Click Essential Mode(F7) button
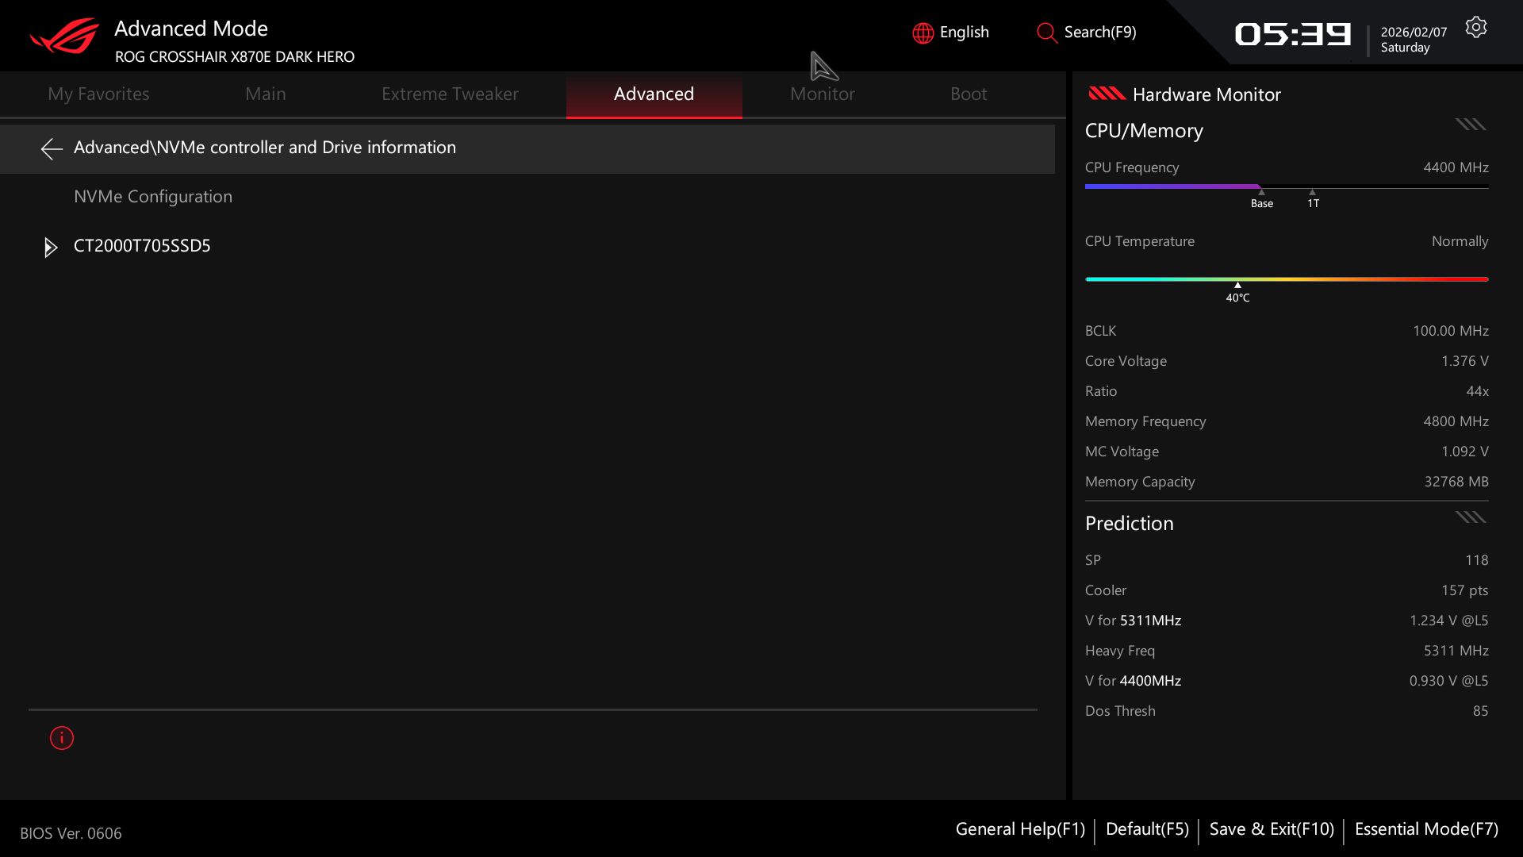This screenshot has width=1523, height=857. (x=1425, y=829)
